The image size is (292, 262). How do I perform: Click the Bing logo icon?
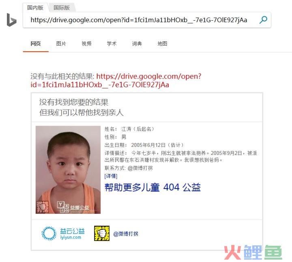pos(11,20)
